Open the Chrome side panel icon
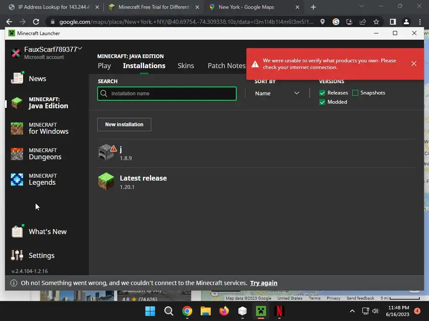Image resolution: width=429 pixels, height=321 pixels. [393, 22]
